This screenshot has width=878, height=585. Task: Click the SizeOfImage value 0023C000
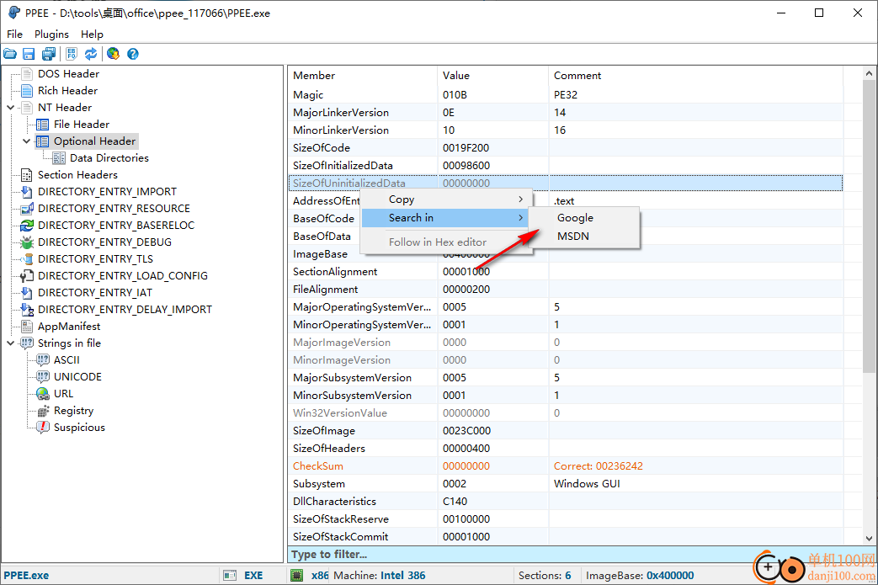466,430
